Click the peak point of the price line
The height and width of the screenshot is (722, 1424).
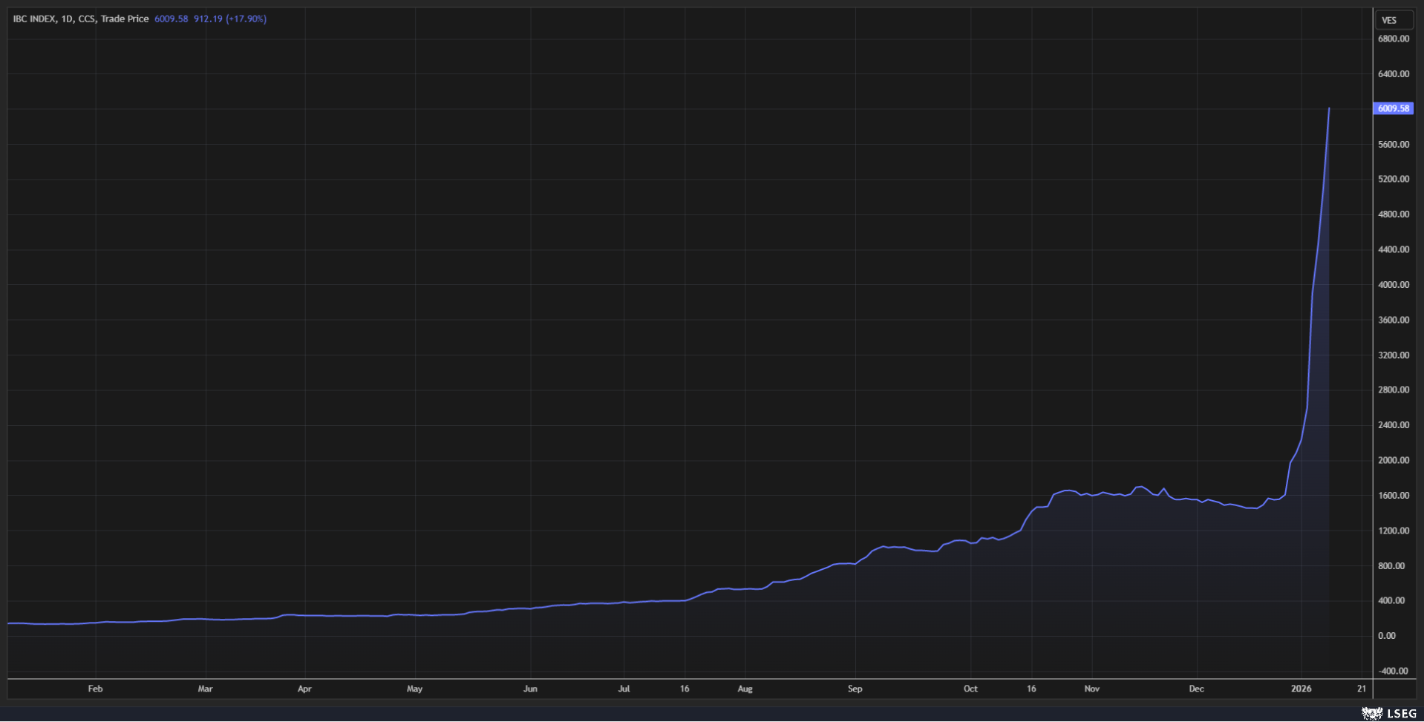click(x=1329, y=108)
